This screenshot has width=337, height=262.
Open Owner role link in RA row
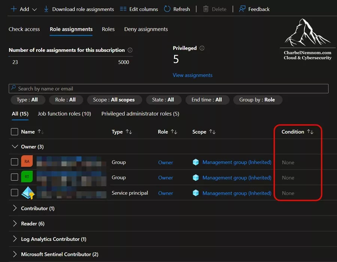[166, 162]
